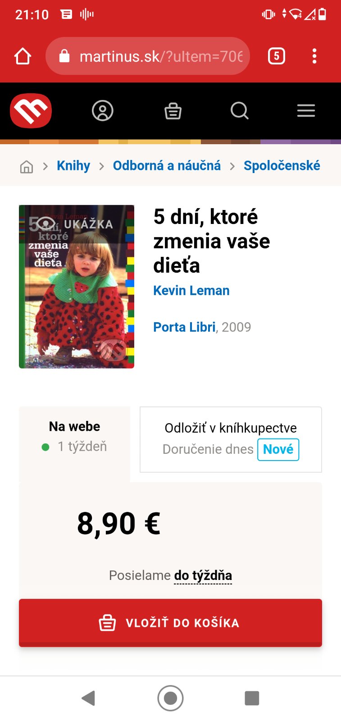This screenshot has width=341, height=721.
Task: Expand the 'do týždňa' delivery info
Action: pos(203,576)
